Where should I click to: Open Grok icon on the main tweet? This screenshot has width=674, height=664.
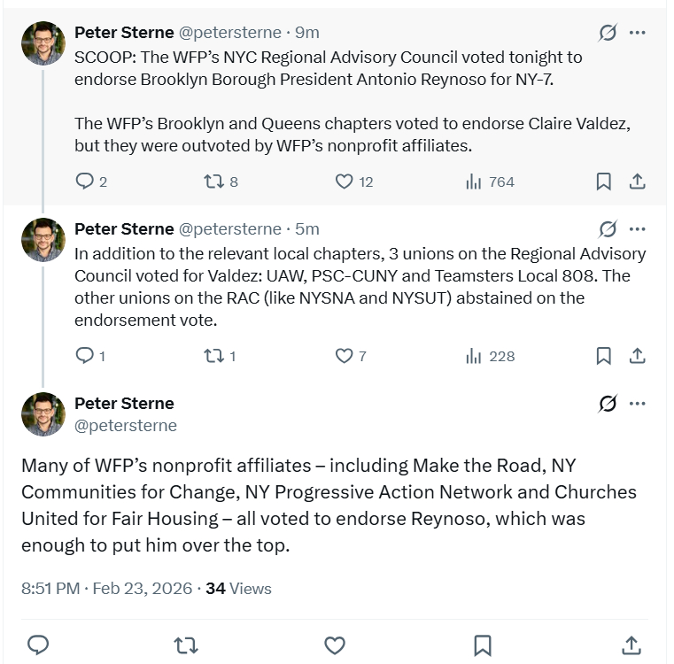(x=608, y=404)
